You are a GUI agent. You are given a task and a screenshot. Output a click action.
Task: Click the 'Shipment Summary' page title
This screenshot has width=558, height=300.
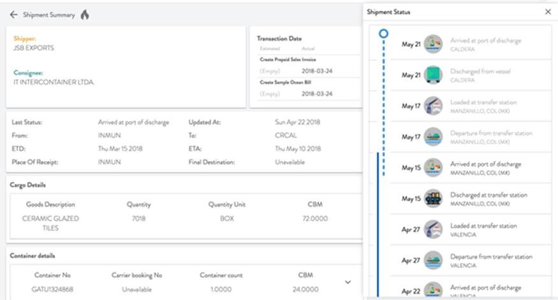pyautogui.click(x=49, y=15)
